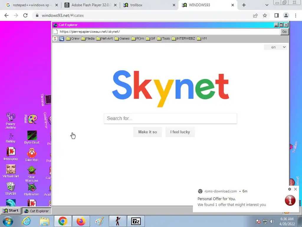Launch Firefox from the taskbar
Image resolution: width=302 pixels, height=227 pixels.
coord(81,221)
